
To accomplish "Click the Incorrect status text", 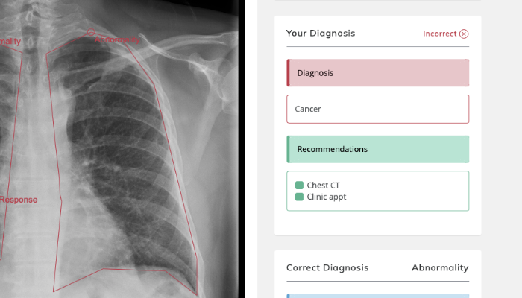I will click(439, 34).
